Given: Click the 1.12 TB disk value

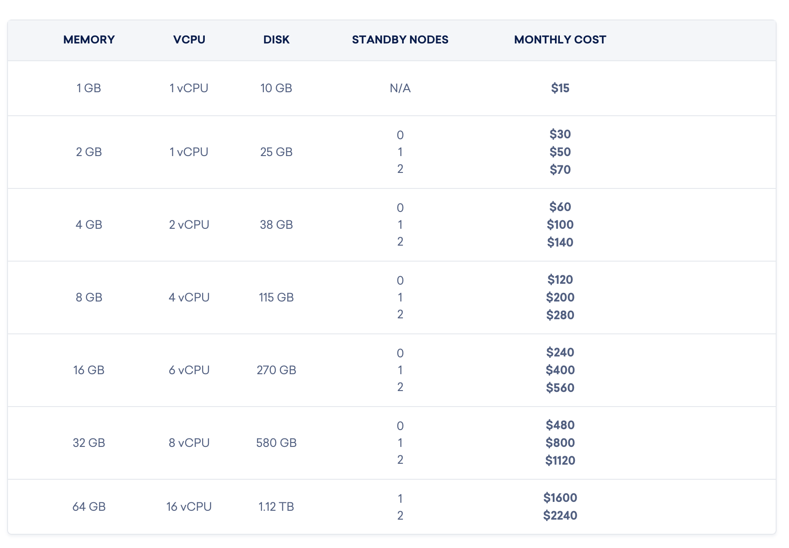Looking at the screenshot, I should tap(276, 506).
